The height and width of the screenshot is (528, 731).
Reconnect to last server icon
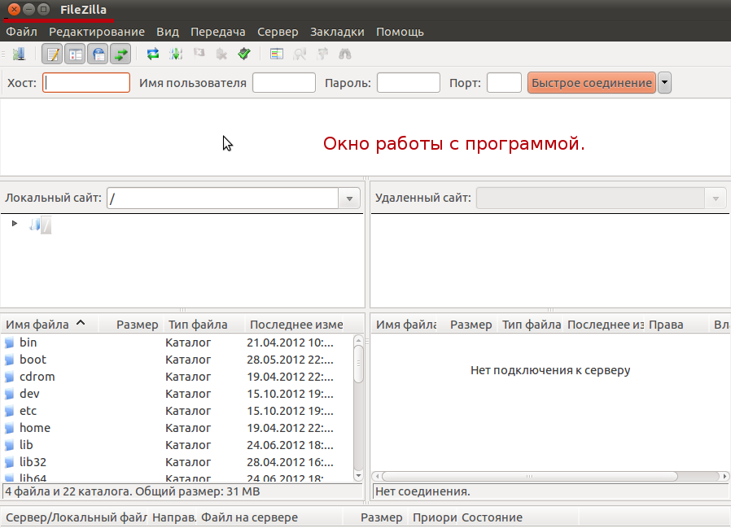click(x=244, y=54)
